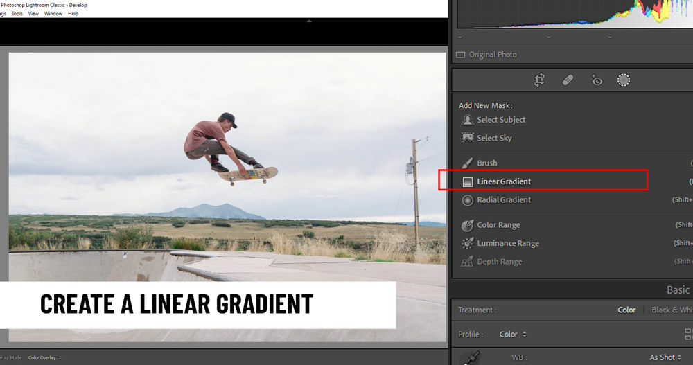
Task: Choose the Linear Gradient mask option
Action: click(504, 181)
